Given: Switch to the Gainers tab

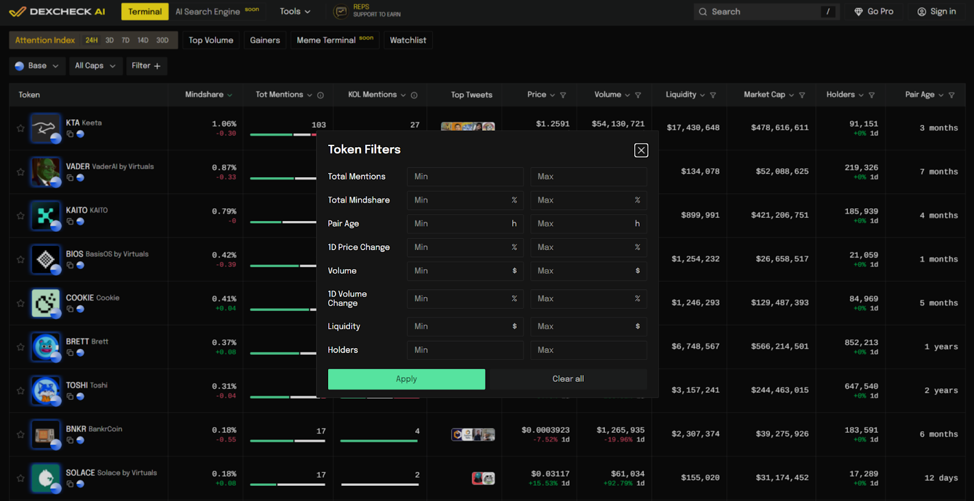Looking at the screenshot, I should click(x=265, y=40).
